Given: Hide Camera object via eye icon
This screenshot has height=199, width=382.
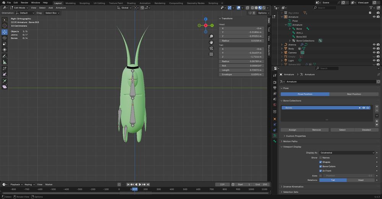Looking at the screenshot, I should (374, 52).
